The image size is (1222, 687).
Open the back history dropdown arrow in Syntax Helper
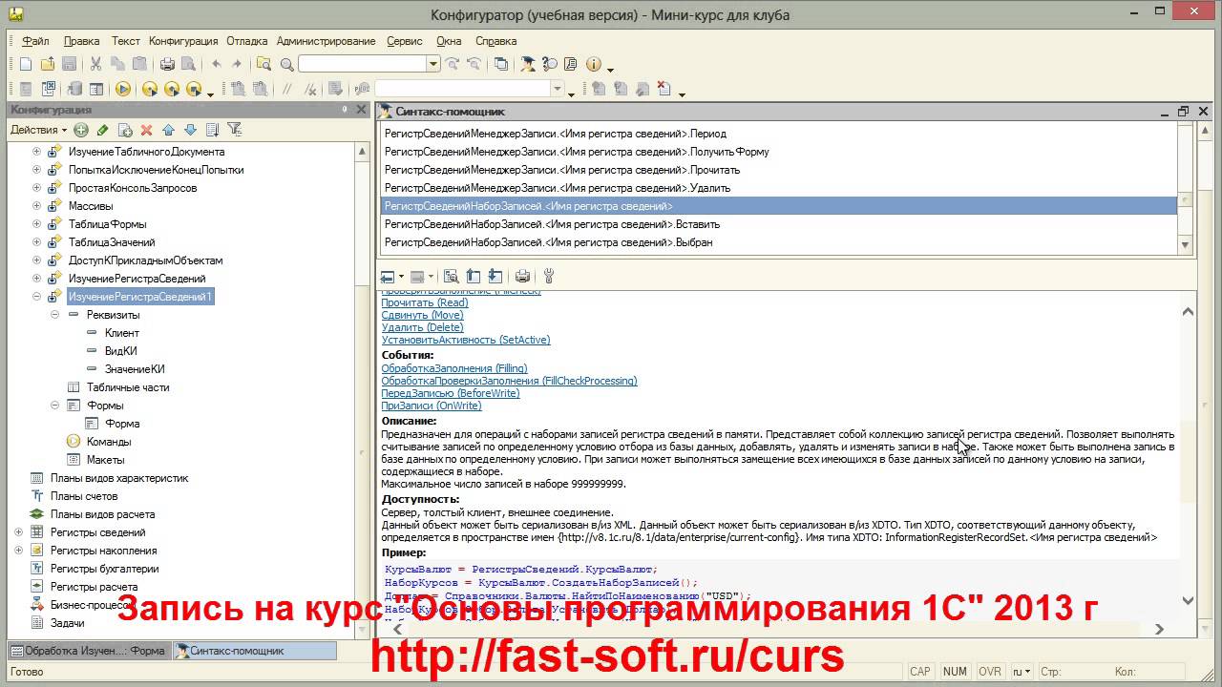pos(401,277)
